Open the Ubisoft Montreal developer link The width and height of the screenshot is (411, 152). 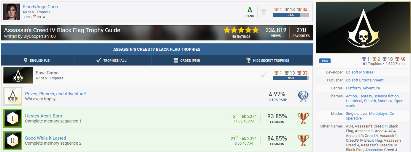360,72
